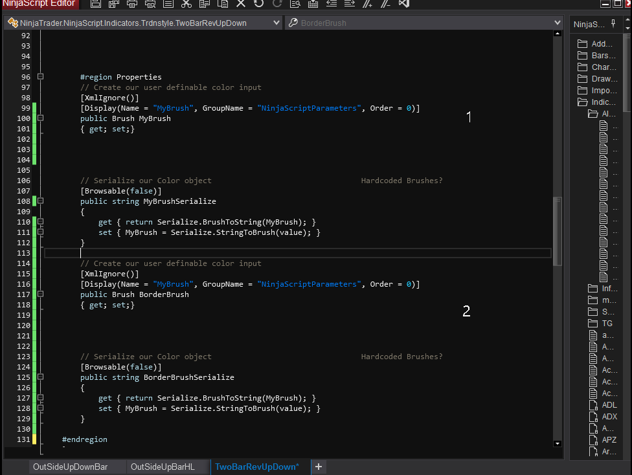Image resolution: width=632 pixels, height=475 pixels.
Task: Switch to the OutSideUpDownBar tab
Action: [x=70, y=467]
